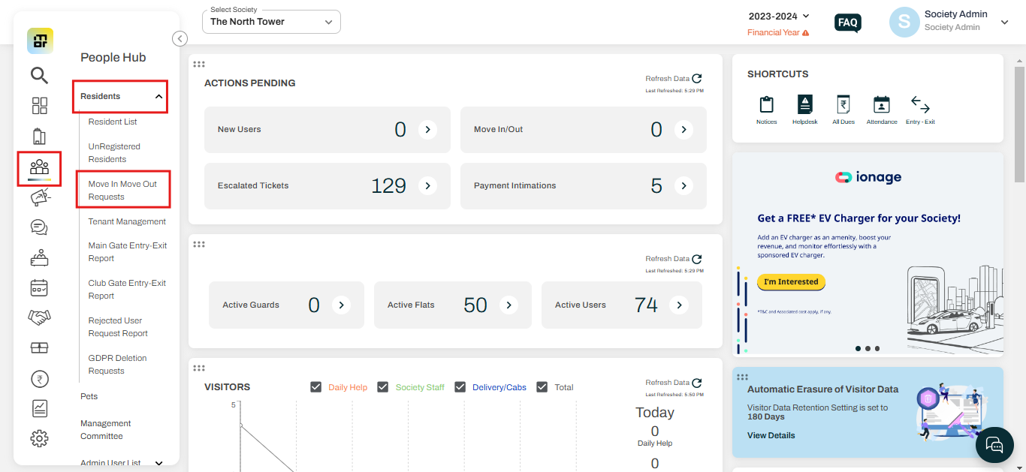Open the 2023-2024 financial year dropdown
The width and height of the screenshot is (1026, 472).
[779, 16]
